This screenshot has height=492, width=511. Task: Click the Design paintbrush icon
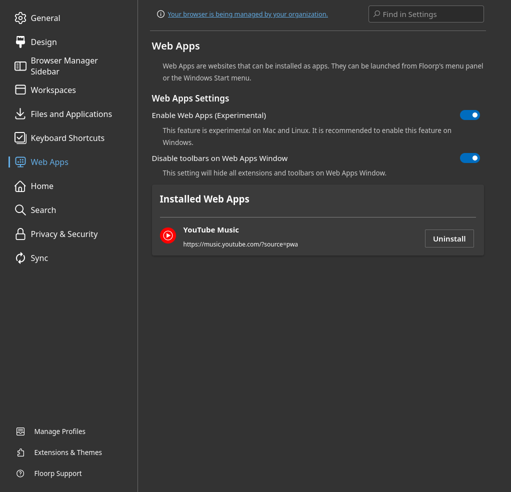(20, 42)
